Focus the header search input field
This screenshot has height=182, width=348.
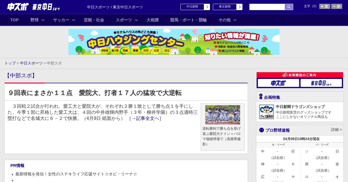pyautogui.click(x=267, y=7)
